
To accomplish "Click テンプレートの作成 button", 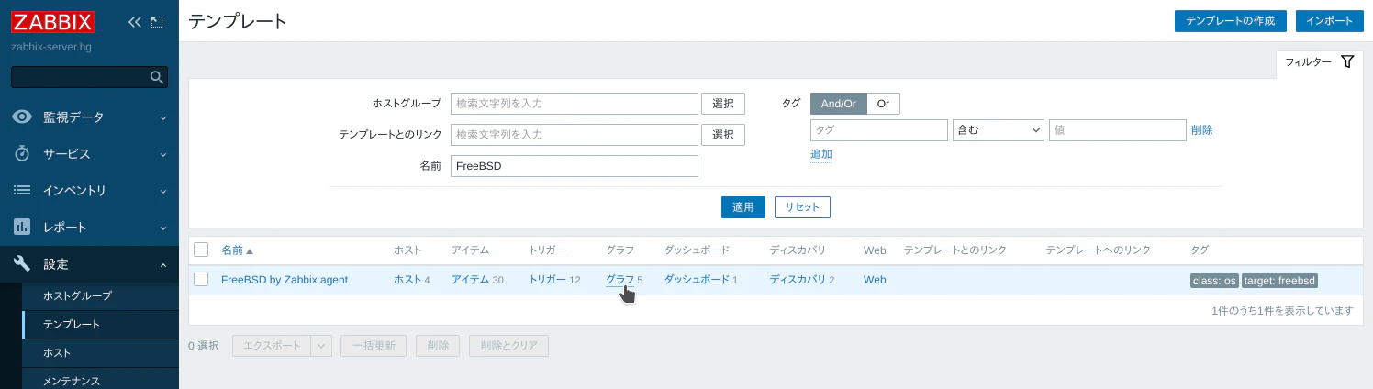I will [1231, 21].
